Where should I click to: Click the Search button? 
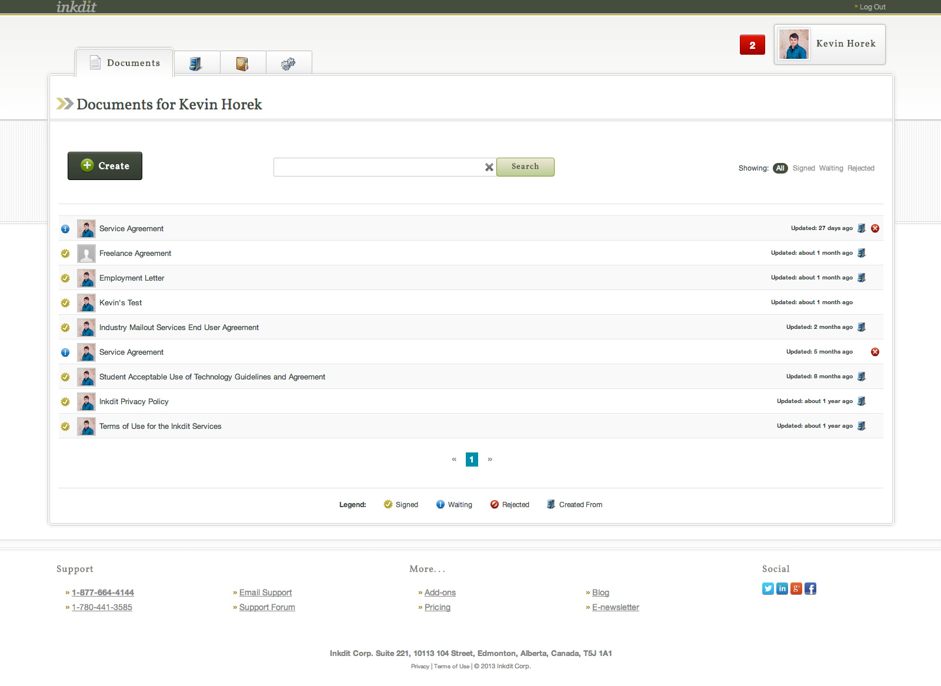click(x=525, y=166)
